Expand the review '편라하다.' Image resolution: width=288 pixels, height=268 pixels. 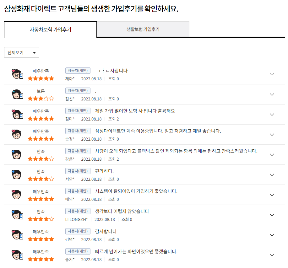[272, 175]
